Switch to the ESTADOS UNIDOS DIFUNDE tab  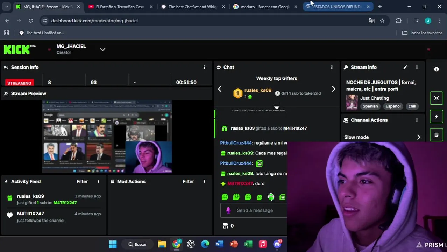point(338,7)
